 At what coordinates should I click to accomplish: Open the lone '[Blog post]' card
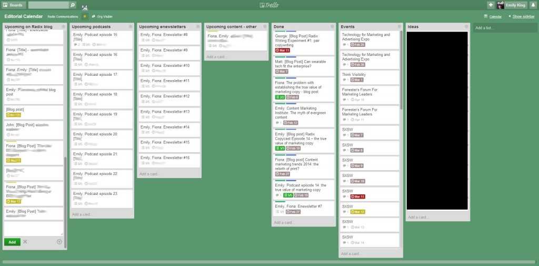pos(34,112)
